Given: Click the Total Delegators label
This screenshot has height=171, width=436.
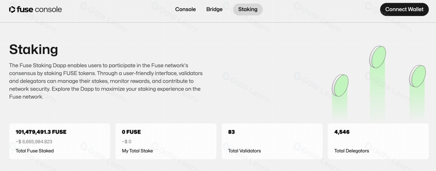Looking at the screenshot, I should click(x=352, y=151).
